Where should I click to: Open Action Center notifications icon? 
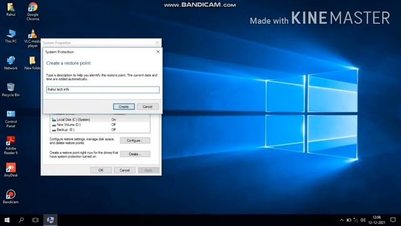point(393,220)
